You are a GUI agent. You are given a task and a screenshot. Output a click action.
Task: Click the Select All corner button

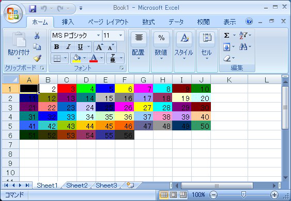click(11, 79)
